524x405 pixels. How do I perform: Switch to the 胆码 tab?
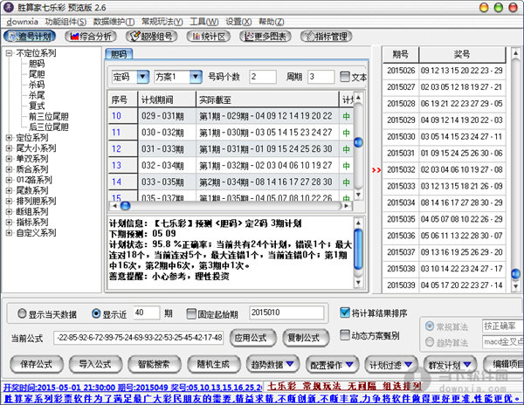(x=119, y=54)
